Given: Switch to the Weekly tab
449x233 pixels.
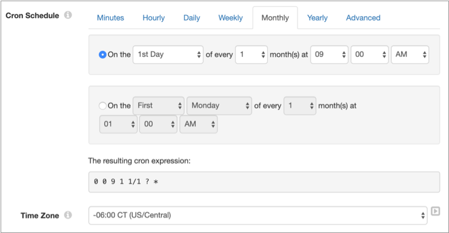Looking at the screenshot, I should click(x=230, y=18).
